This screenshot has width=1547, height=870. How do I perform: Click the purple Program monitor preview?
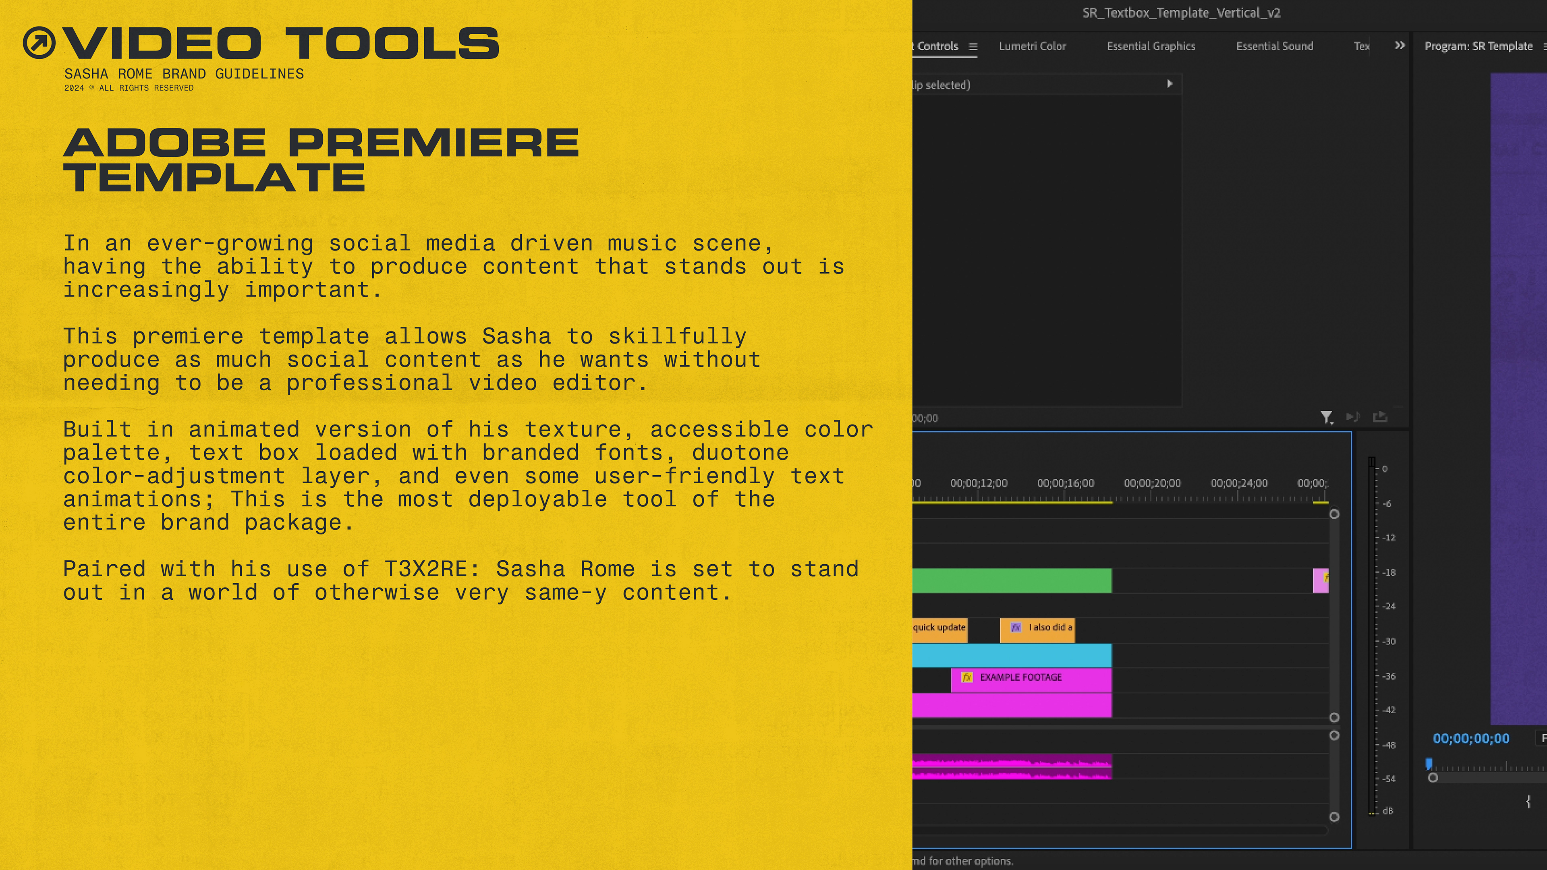pyautogui.click(x=1519, y=399)
